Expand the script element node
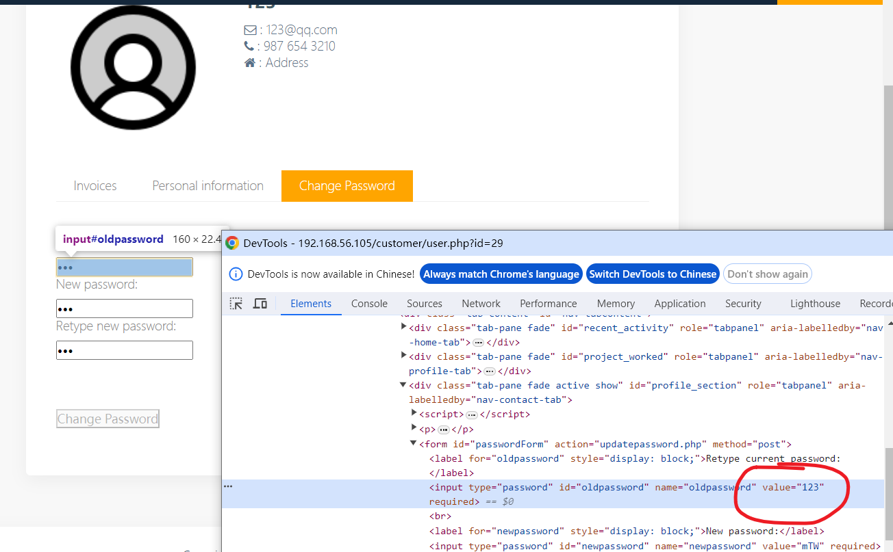Screen dimensions: 893x552 point(414,414)
